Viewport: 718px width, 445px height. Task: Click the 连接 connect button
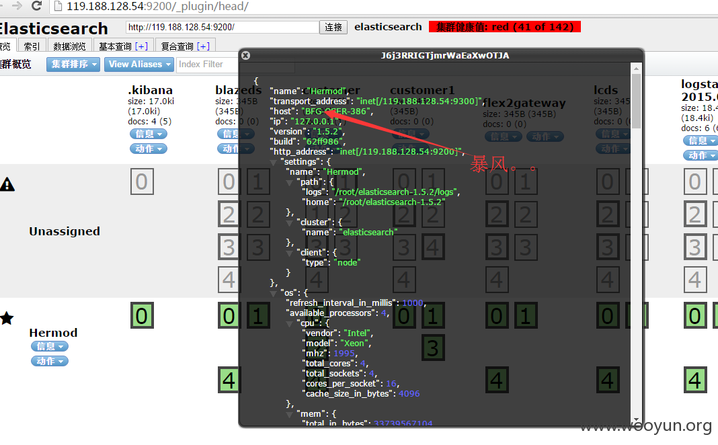(333, 27)
